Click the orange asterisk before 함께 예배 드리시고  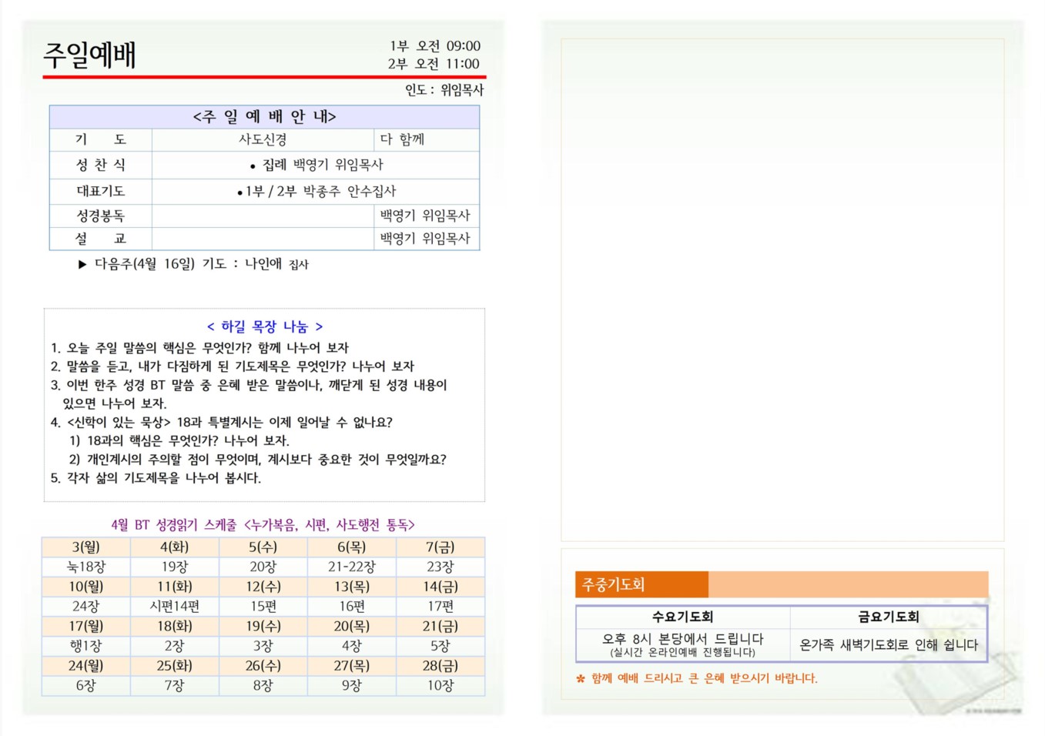pos(581,679)
